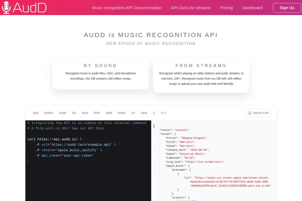Switch to the Kotlin code tab
302x201 pixels.
click(x=121, y=113)
